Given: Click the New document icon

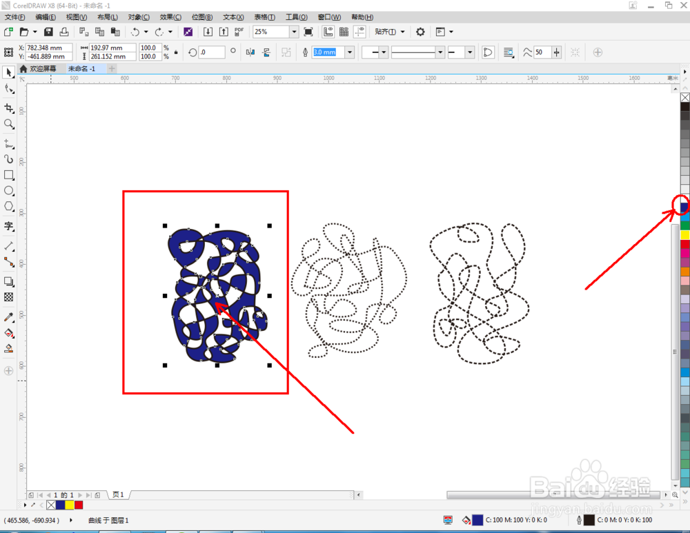Looking at the screenshot, I should tap(8, 32).
